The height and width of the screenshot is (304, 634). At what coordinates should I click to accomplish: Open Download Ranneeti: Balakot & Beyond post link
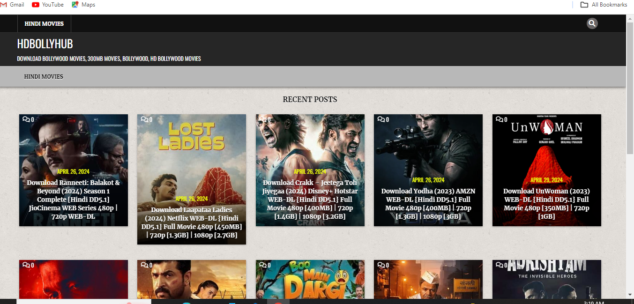pos(74,200)
